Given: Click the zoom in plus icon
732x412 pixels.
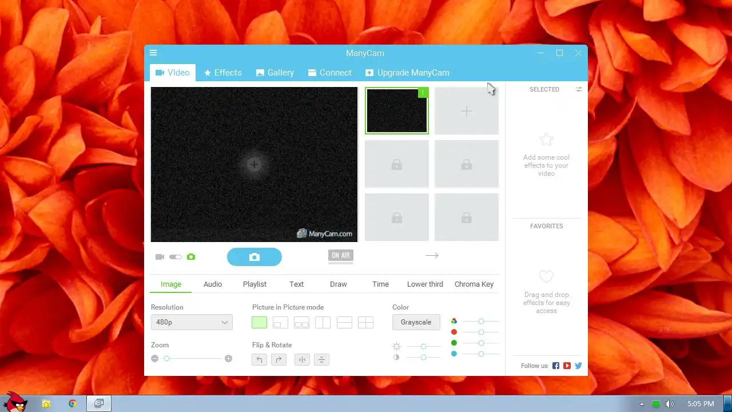Looking at the screenshot, I should click(229, 359).
